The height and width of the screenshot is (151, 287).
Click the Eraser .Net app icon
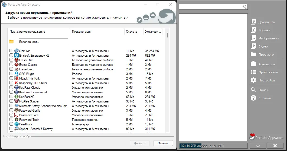pyautogui.click(x=17, y=60)
